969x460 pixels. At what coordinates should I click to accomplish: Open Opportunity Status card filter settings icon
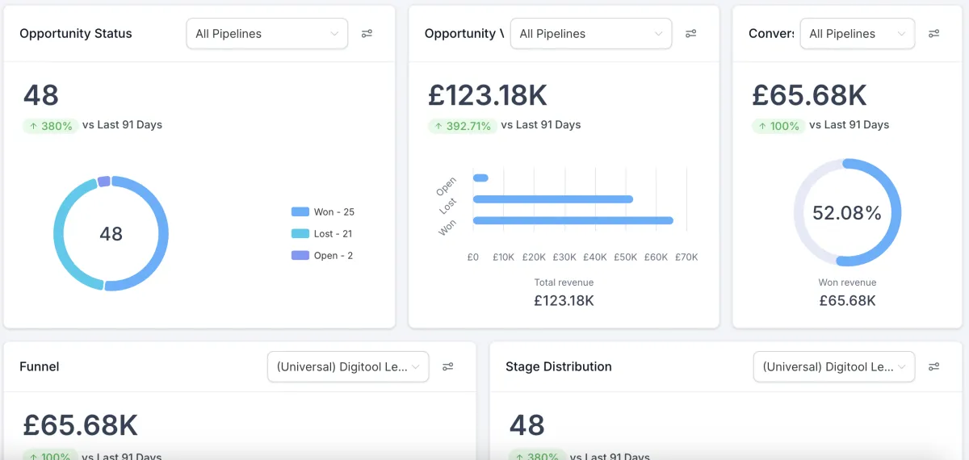pos(367,34)
